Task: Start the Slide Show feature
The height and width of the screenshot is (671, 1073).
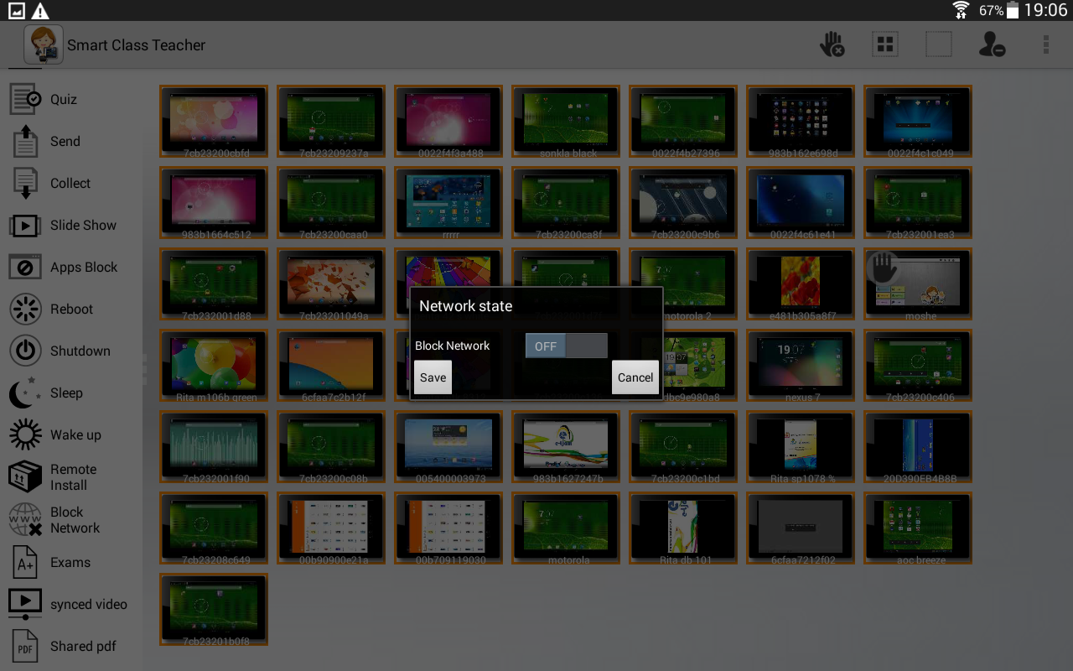Action: click(x=83, y=225)
